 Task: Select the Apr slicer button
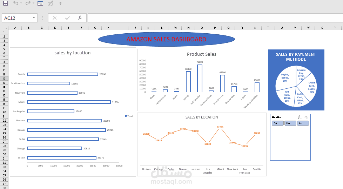[x=303, y=123]
